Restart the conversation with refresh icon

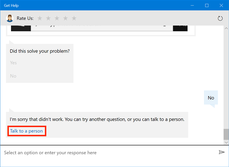coord(220,18)
